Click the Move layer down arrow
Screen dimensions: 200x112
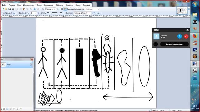click(17, 109)
